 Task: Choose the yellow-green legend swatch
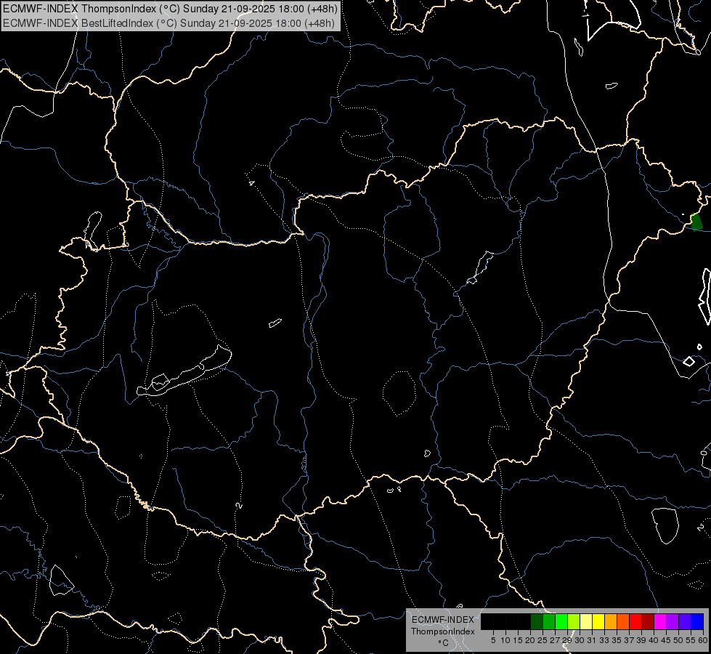coord(573,621)
